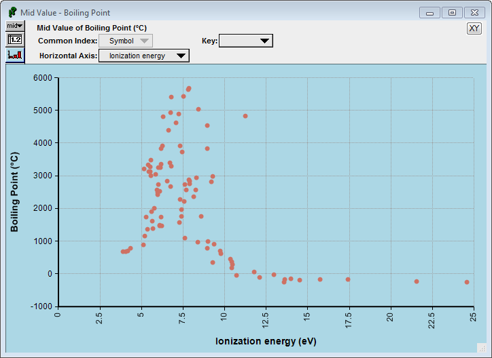Image resolution: width=492 pixels, height=358 pixels.
Task: Click the window corner grip handle
Action: [482, 348]
